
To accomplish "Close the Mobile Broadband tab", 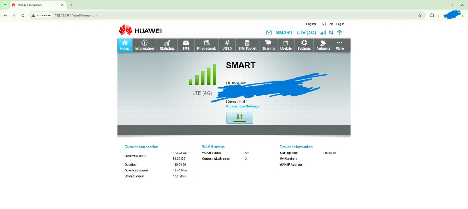I will coord(62,5).
